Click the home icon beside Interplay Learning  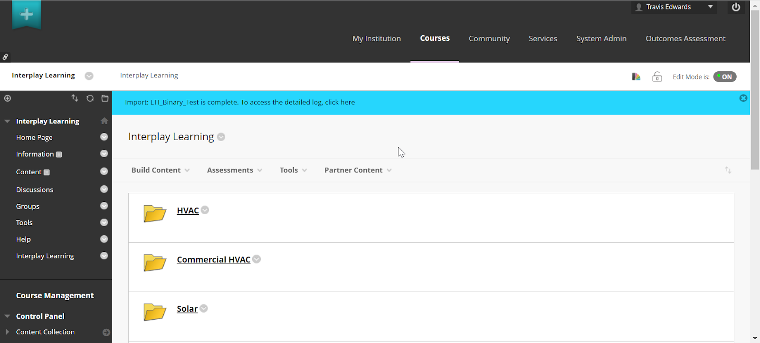(x=104, y=121)
